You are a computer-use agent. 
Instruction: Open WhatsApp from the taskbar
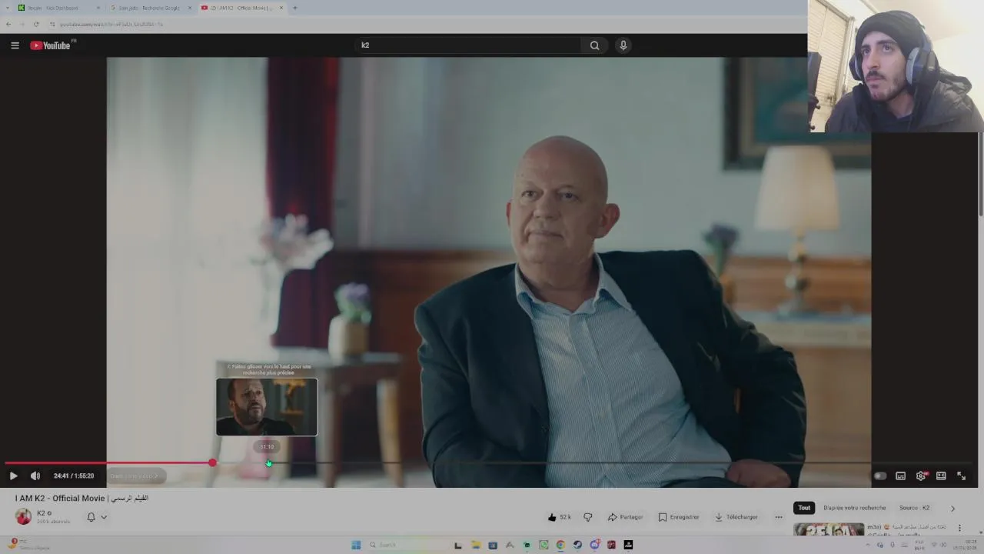coord(544,545)
